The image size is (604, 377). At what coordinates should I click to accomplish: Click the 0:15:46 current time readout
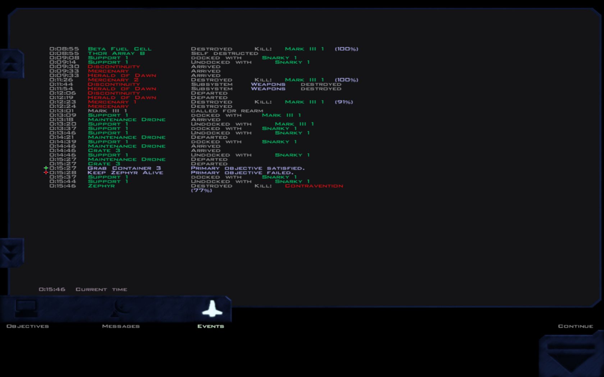pos(52,289)
